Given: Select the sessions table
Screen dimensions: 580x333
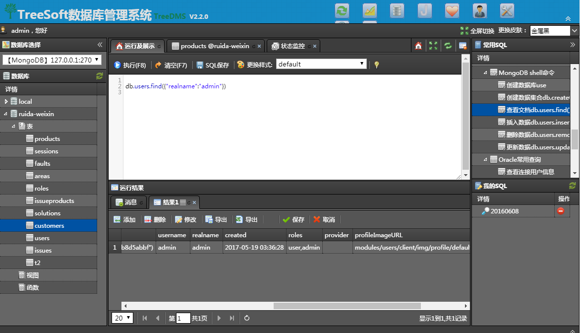Looking at the screenshot, I should tap(46, 151).
